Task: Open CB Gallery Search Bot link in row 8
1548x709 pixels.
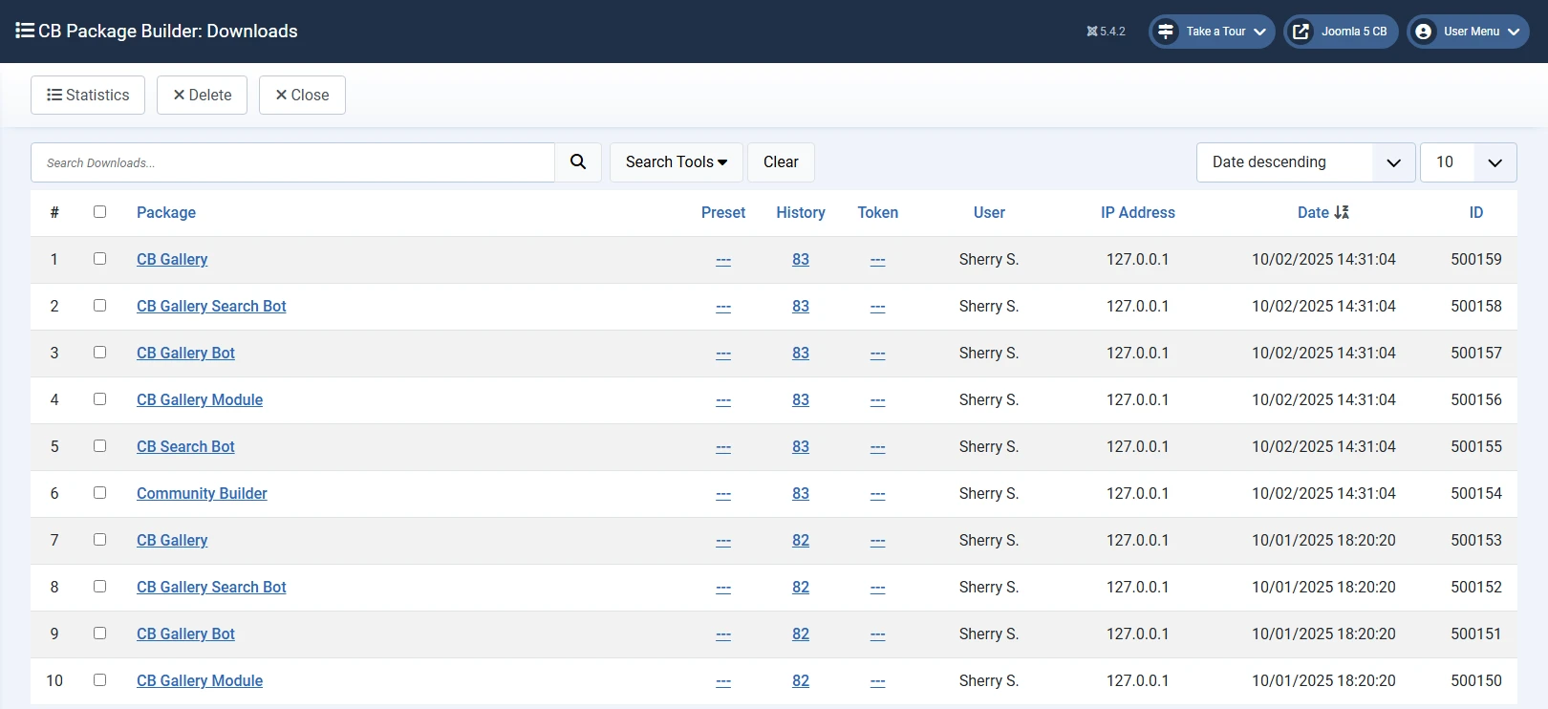Action: click(211, 587)
